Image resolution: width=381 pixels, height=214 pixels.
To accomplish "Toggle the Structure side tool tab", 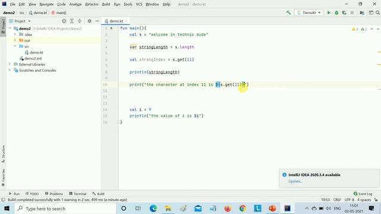I will (x=3, y=154).
